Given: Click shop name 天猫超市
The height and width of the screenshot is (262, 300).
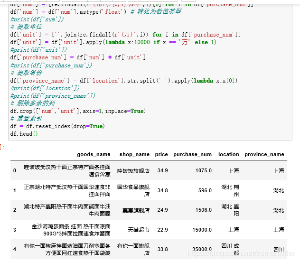Looking at the screenshot, I should [139, 230].
